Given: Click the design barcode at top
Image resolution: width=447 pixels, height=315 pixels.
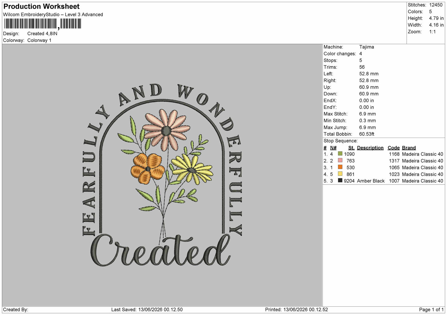Looking at the screenshot, I should tap(43, 24).
